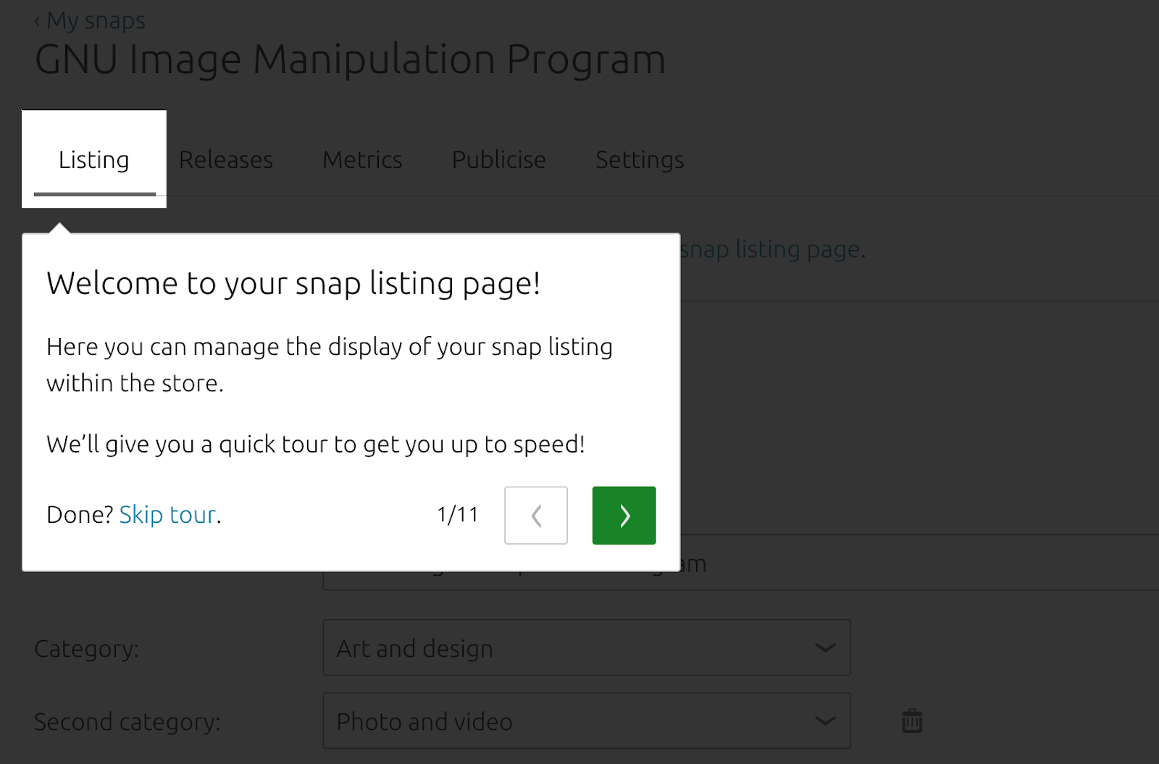Switch to the Settings tab
The width and height of the screenshot is (1159, 764).
coord(640,159)
